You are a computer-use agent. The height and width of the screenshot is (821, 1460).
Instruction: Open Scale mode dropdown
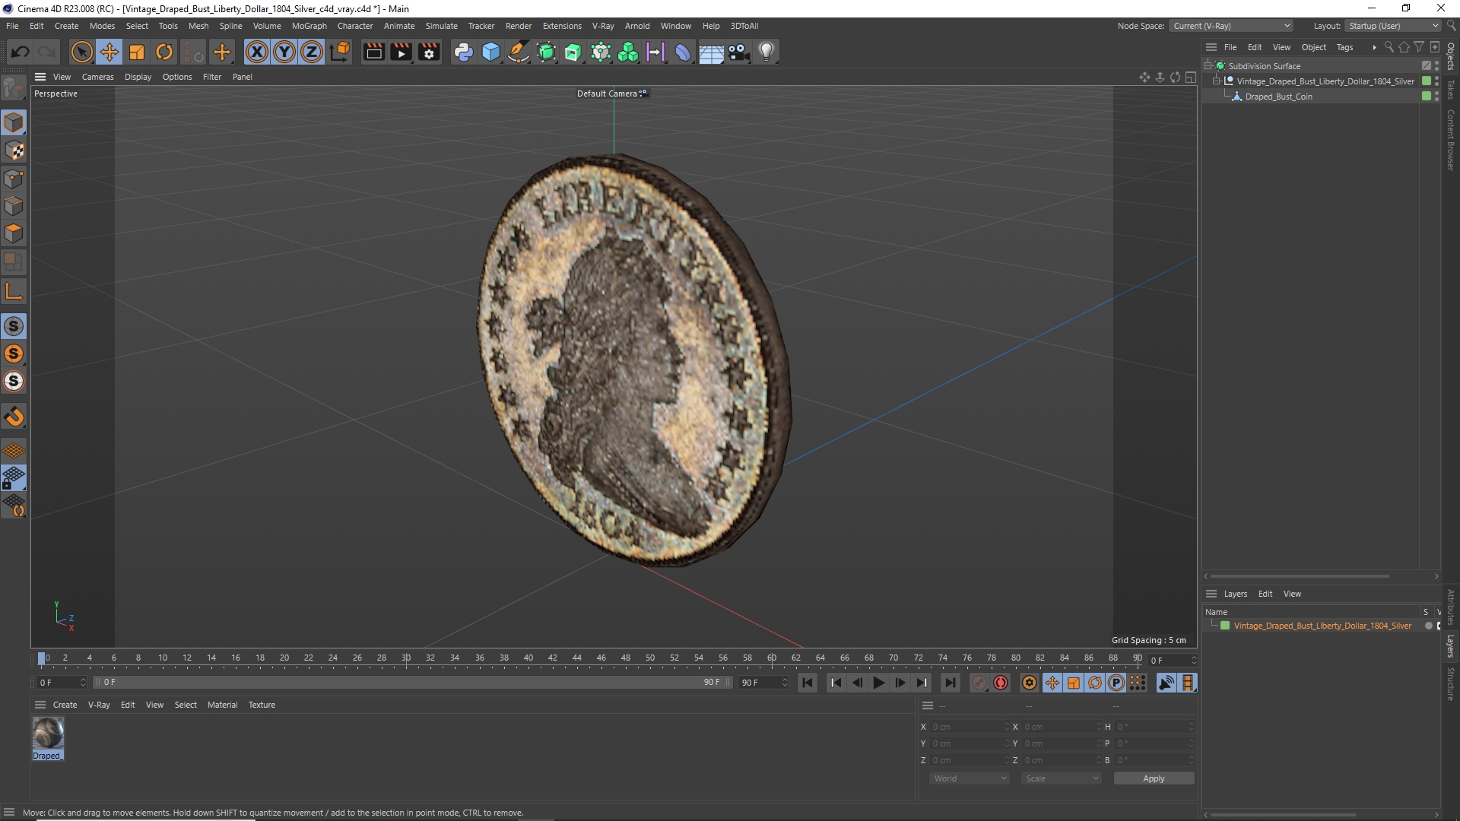1061,778
